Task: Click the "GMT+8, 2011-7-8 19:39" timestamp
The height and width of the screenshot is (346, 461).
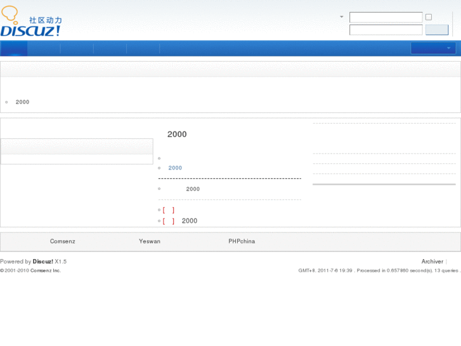Action: click(x=325, y=270)
